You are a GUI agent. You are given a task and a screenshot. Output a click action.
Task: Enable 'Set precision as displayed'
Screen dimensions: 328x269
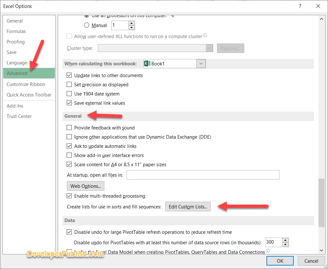coord(69,84)
